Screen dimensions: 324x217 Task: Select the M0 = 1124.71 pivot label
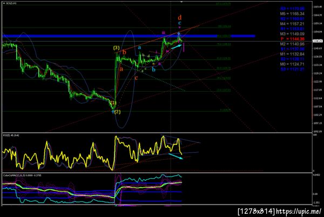[292, 64]
